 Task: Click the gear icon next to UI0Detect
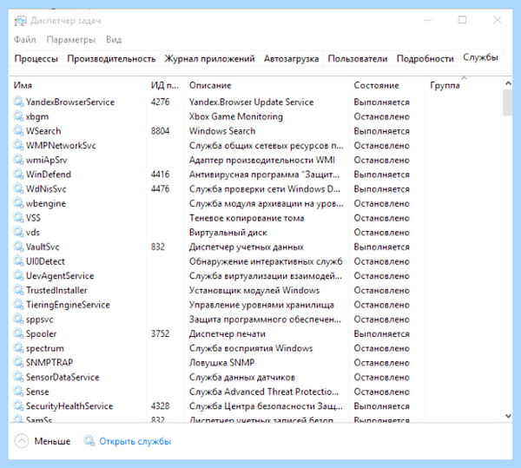click(x=18, y=260)
